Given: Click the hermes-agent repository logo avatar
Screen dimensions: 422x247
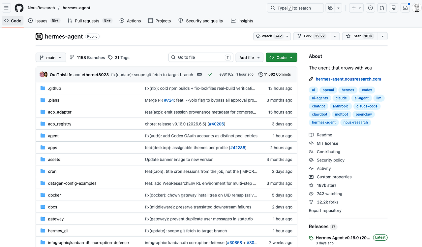Looking at the screenshot, I should pyautogui.click(x=39, y=36).
